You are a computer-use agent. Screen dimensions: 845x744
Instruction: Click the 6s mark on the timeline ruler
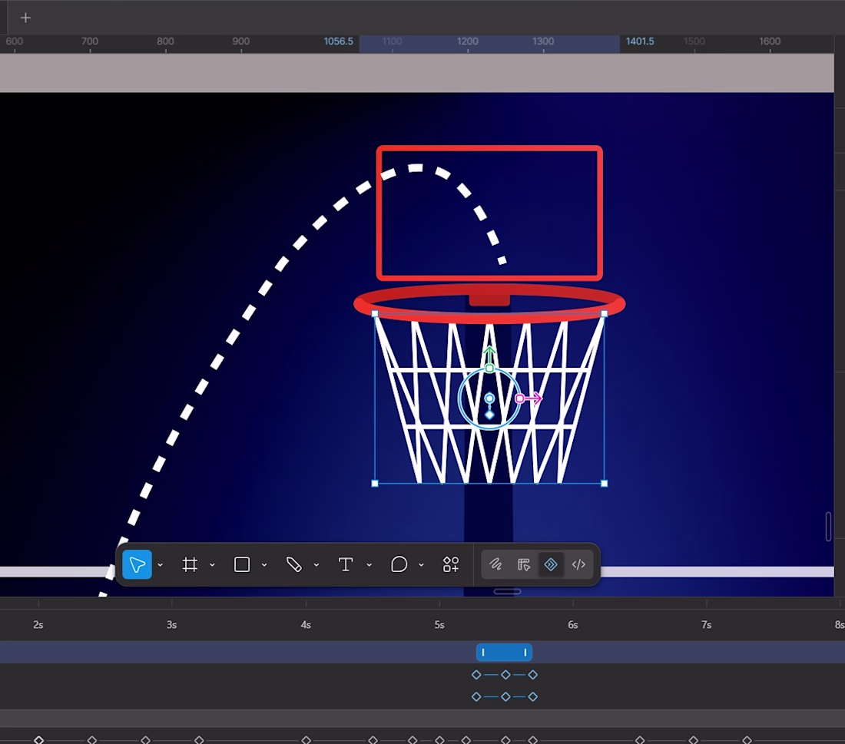click(x=573, y=625)
